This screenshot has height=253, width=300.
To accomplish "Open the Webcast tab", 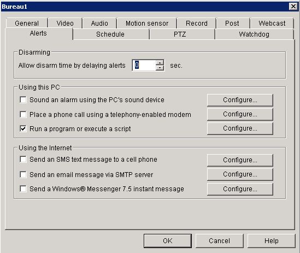I will pos(272,23).
